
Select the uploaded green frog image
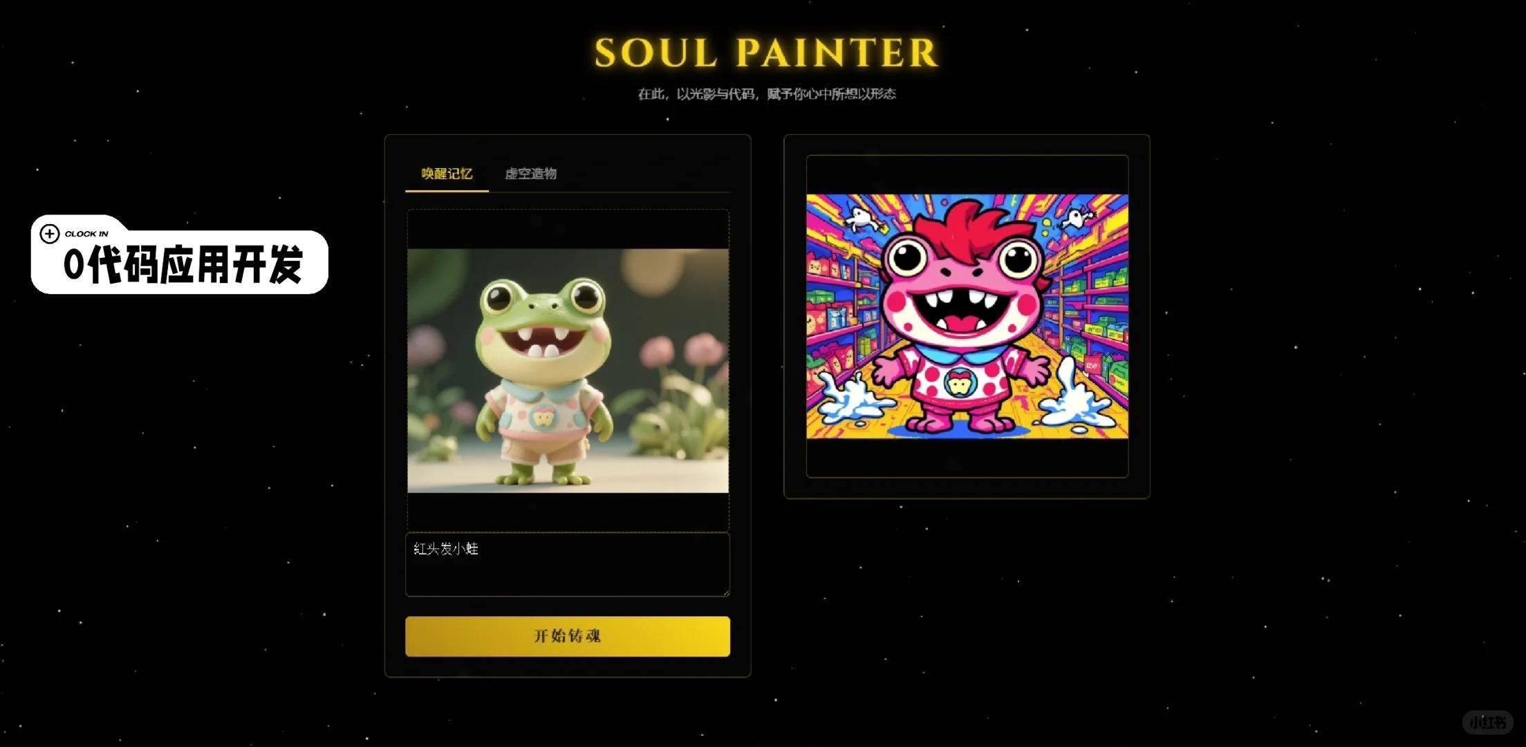(x=568, y=371)
